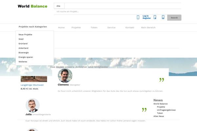This screenshot has width=197, height=131.
Task: Open the Token nav menu
Action: pos(94,28)
